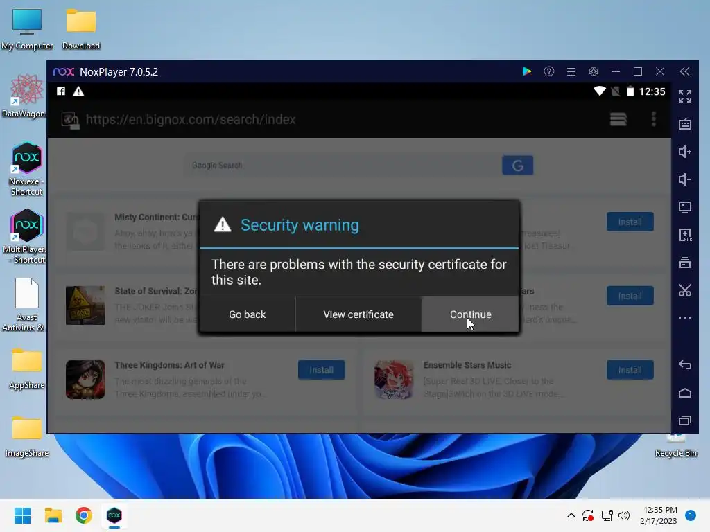Open keyboard mapping icon in sidebar

coord(684,124)
